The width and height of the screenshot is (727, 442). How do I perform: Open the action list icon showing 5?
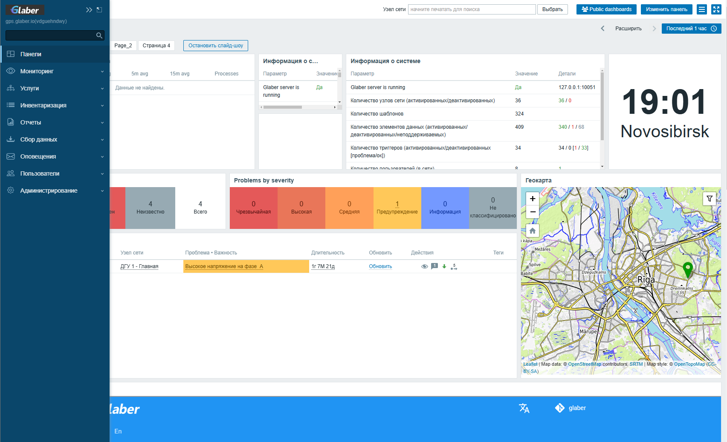pyautogui.click(x=454, y=267)
